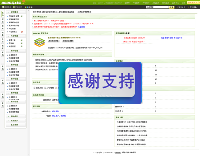200x156 pixels.
Task: Click the arrow icon before 官方论坛
Action: click(x=177, y=7)
